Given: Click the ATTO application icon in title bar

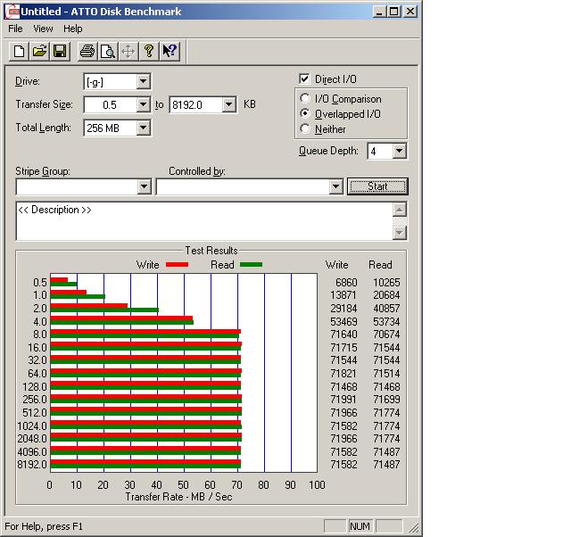Looking at the screenshot, I should [x=12, y=12].
